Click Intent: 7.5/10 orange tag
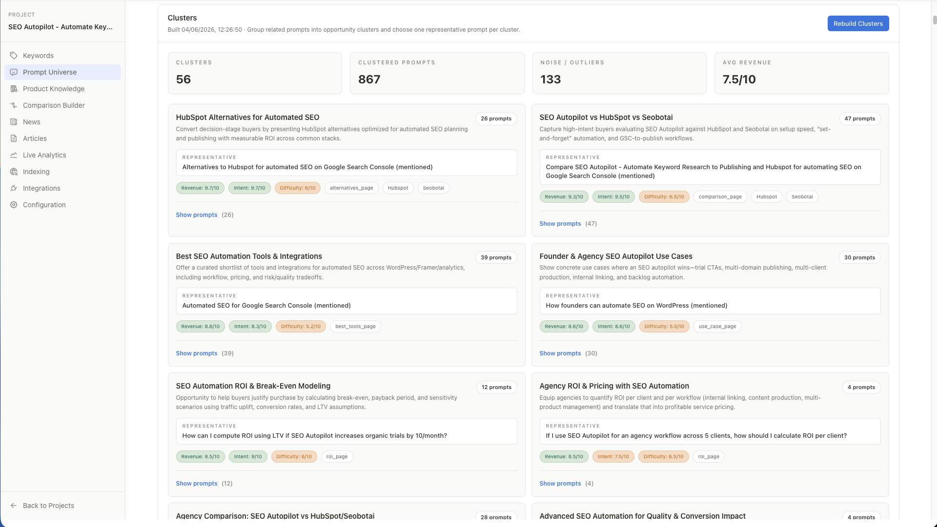Viewport: 937px width, 527px height. point(613,457)
